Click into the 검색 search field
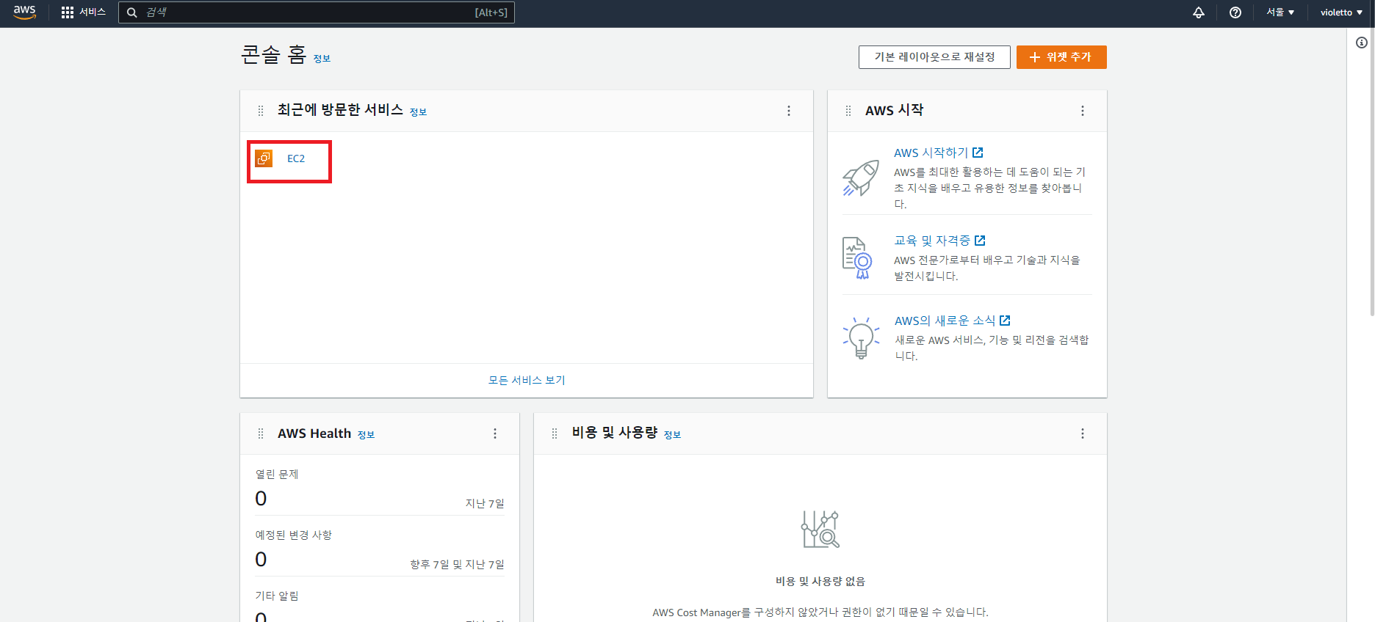This screenshot has height=622, width=1375. pos(316,12)
